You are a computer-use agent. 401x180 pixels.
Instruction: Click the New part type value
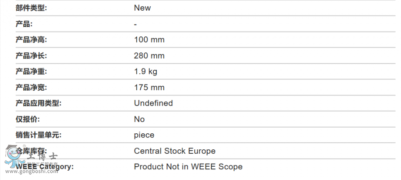[x=142, y=8]
